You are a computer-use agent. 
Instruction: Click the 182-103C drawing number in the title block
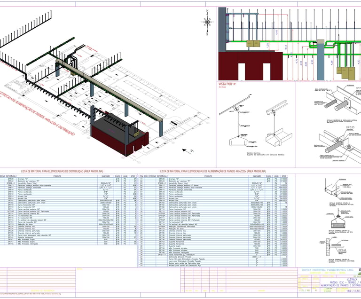pos(353,291)
